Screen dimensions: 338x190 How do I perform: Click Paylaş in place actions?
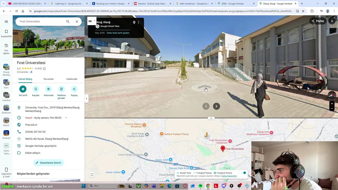pyautogui.click(x=74, y=89)
